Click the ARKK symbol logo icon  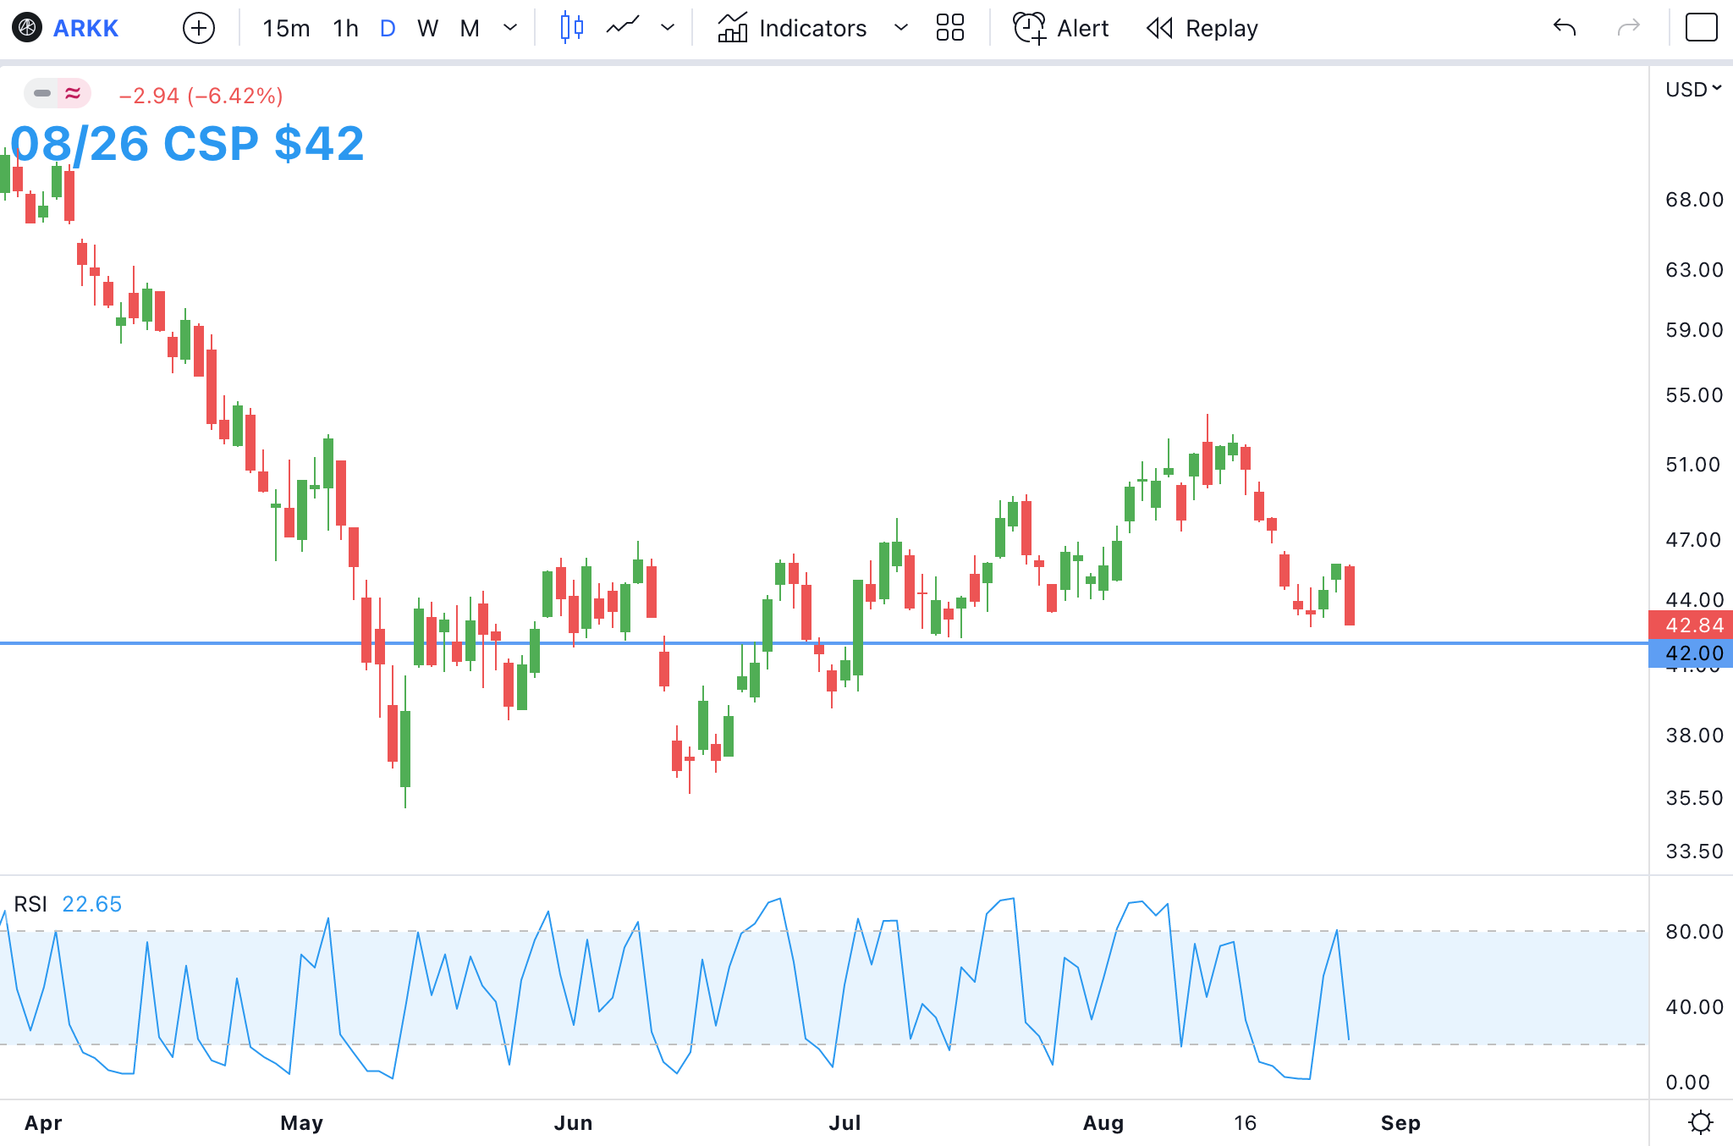(27, 28)
